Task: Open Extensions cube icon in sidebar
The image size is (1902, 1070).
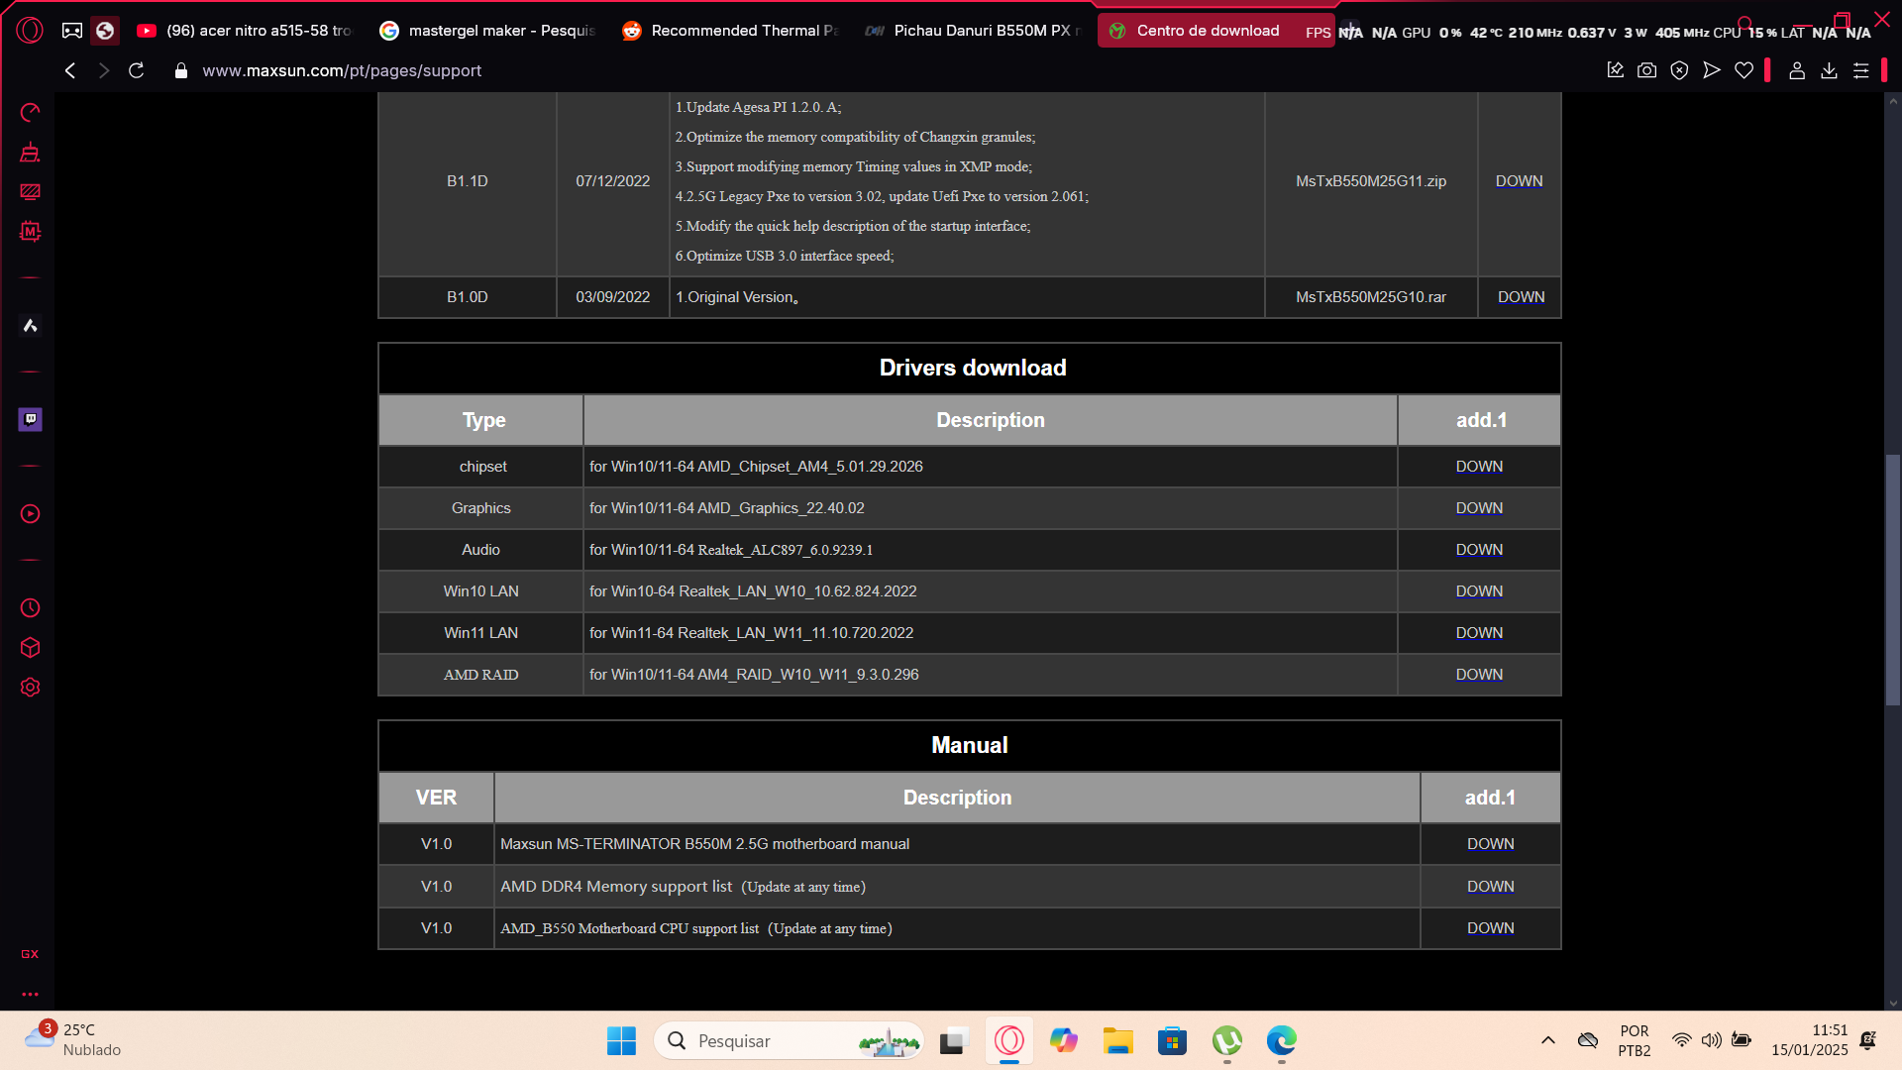Action: pos(30,647)
